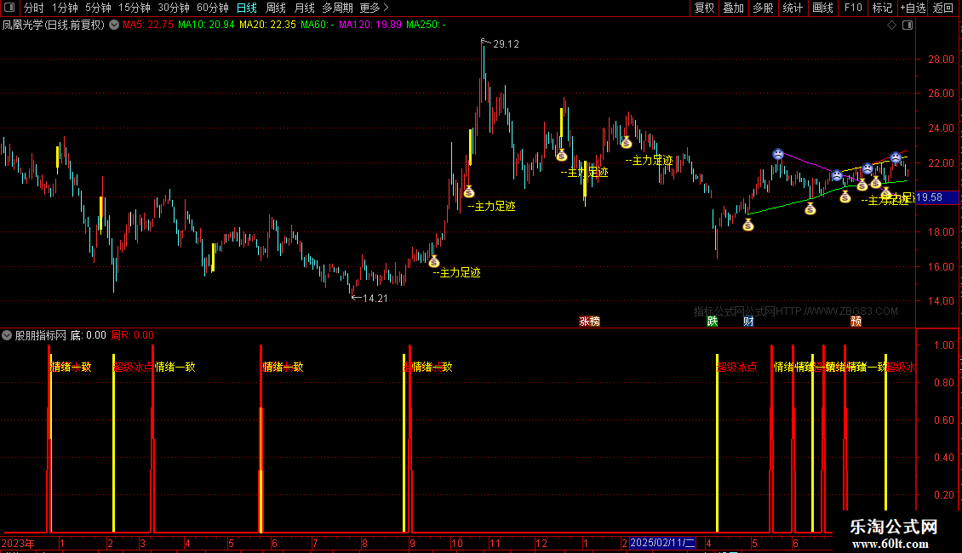Click the 标记 mark button
This screenshot has height=553, width=962.
[882, 8]
